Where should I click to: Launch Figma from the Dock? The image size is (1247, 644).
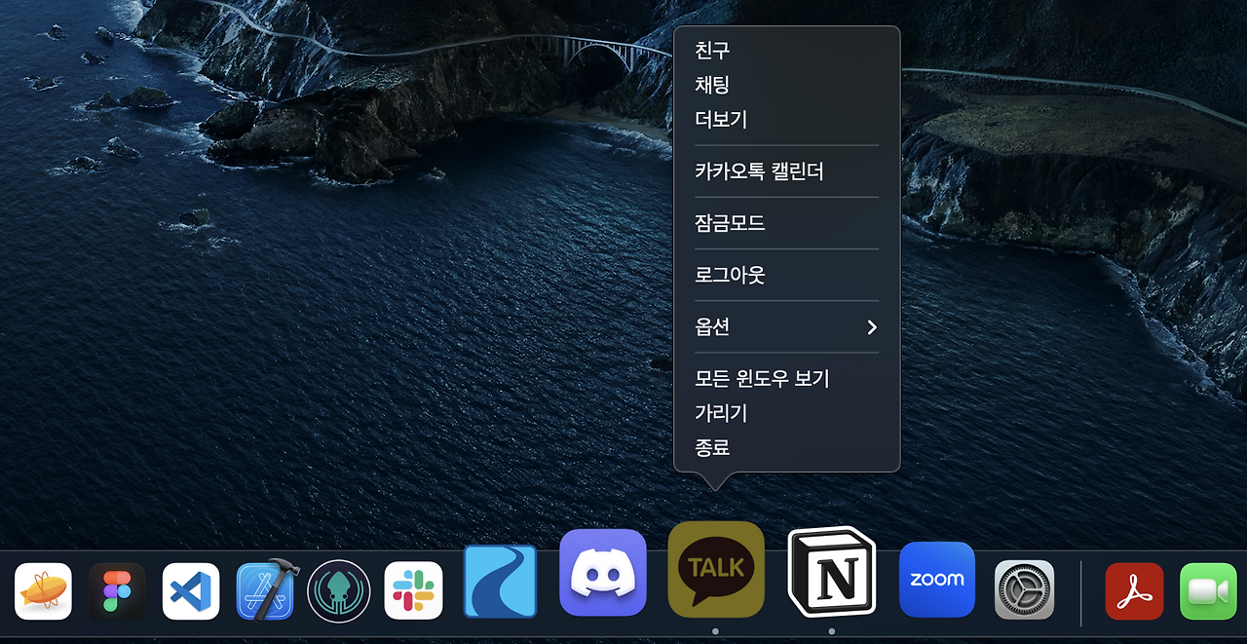tap(116, 591)
